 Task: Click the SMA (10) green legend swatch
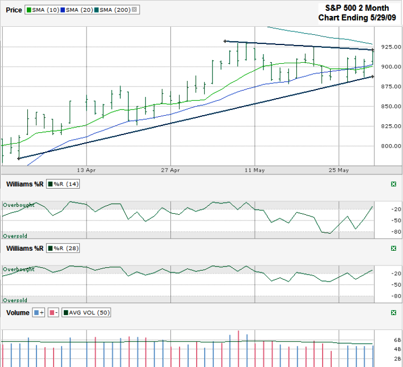pos(29,10)
